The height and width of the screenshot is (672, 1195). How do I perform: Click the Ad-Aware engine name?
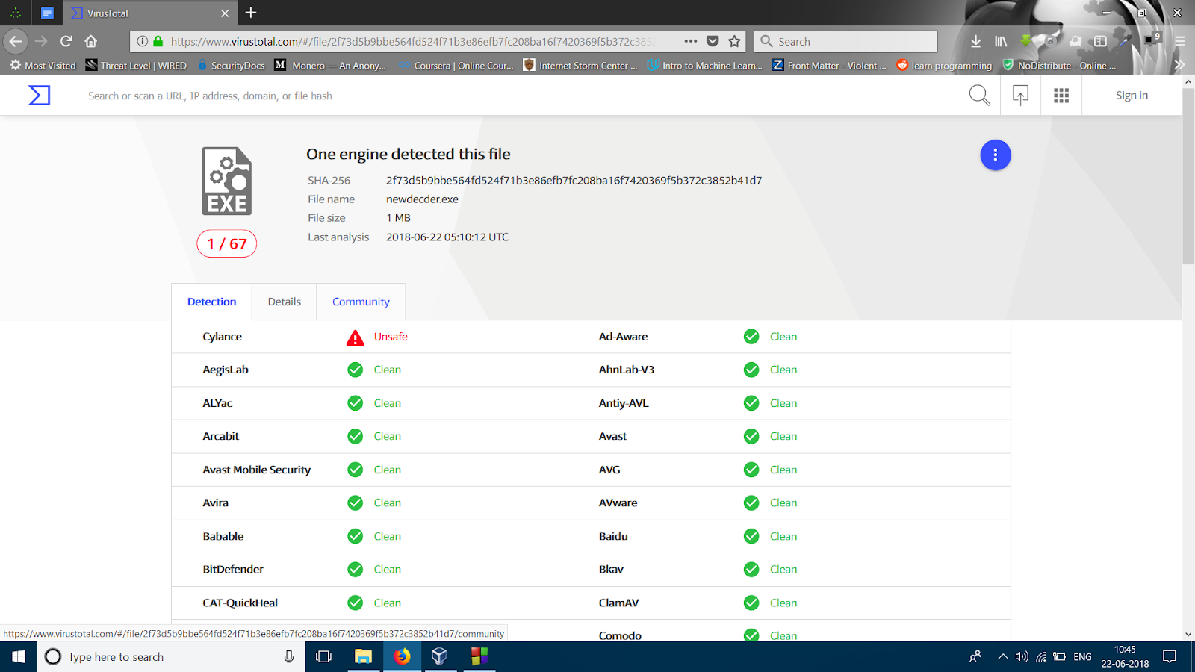[x=623, y=337]
